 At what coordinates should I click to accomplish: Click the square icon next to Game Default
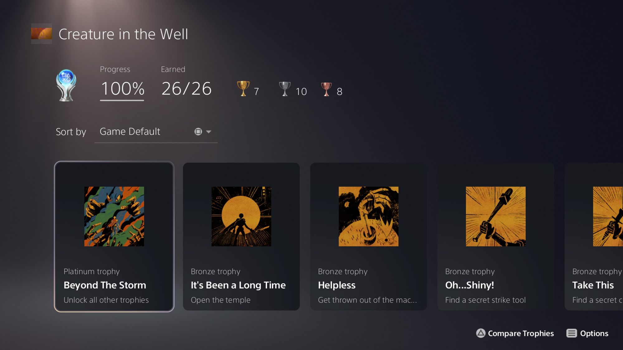pos(198,131)
